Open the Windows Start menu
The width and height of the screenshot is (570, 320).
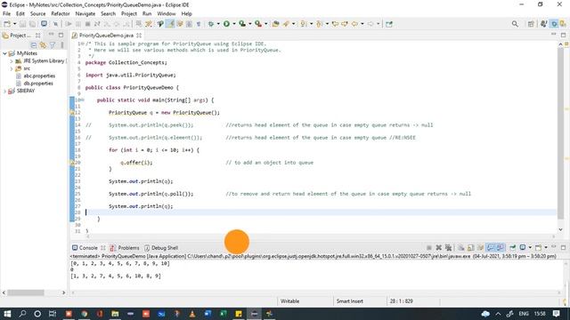[x=7, y=314]
